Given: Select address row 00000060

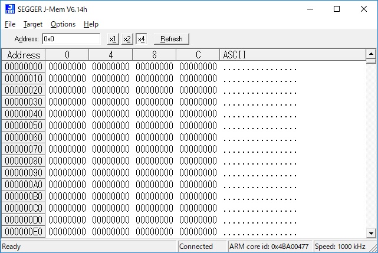Looking at the screenshot, I should 24,137.
